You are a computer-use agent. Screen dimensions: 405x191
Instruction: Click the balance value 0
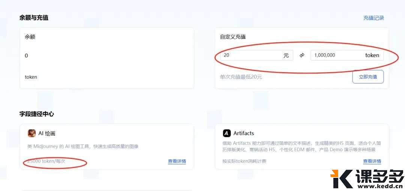pos(26,56)
